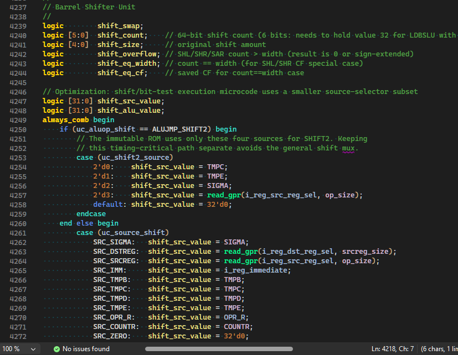Viewport: 458px width, 355px height.
Task: Click the green No issues found checkmark icon
Action: (56, 349)
